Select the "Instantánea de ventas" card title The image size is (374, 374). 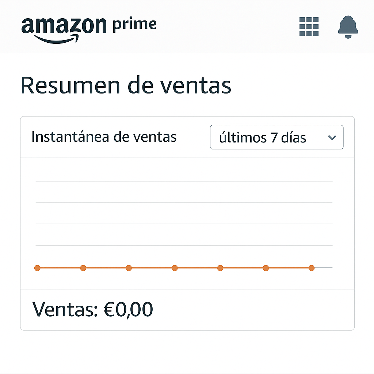pos(104,137)
